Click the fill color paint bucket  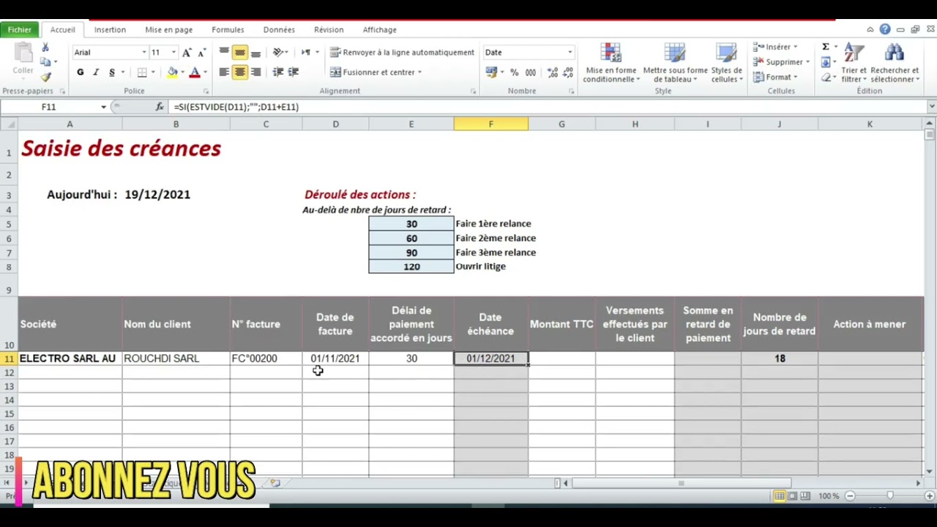[172, 72]
